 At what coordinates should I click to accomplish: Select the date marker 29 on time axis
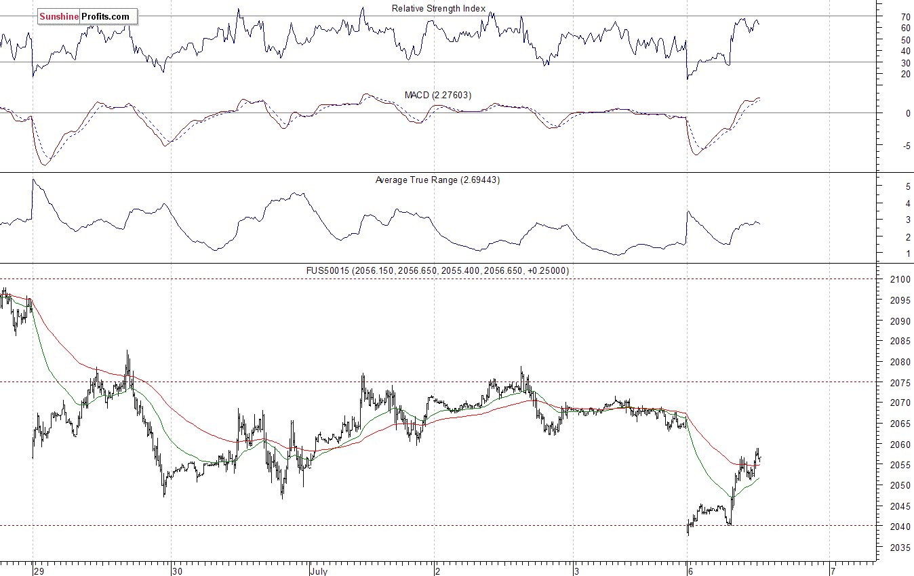40,571
